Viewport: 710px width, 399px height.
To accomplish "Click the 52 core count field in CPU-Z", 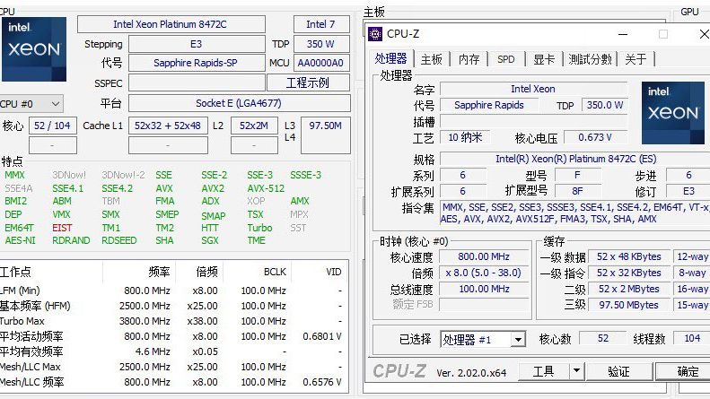I will 603,338.
